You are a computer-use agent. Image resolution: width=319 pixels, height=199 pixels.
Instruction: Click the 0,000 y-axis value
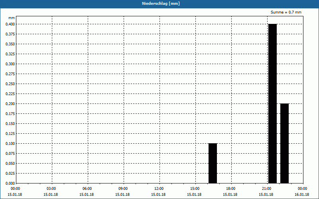(x=10, y=183)
